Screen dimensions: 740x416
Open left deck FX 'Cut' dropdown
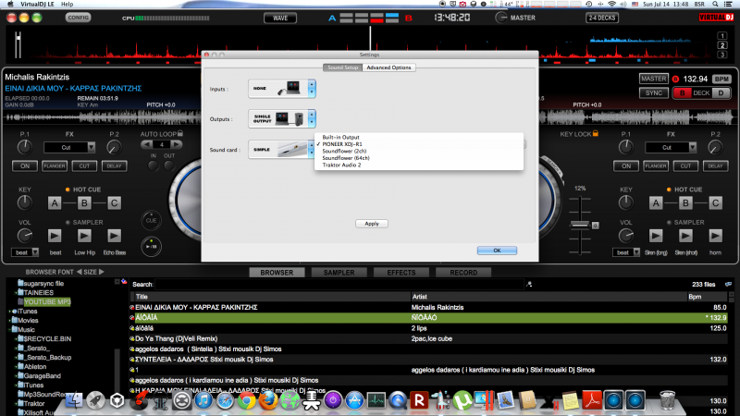69,148
